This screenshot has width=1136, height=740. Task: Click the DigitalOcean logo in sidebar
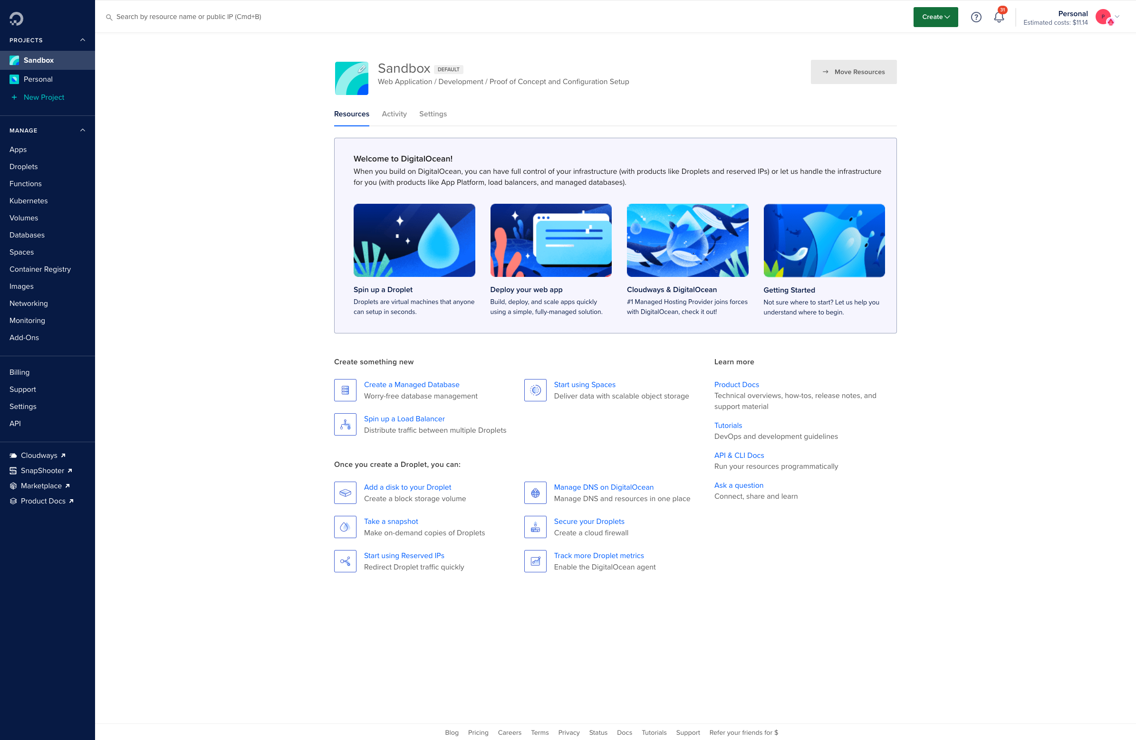click(x=16, y=19)
